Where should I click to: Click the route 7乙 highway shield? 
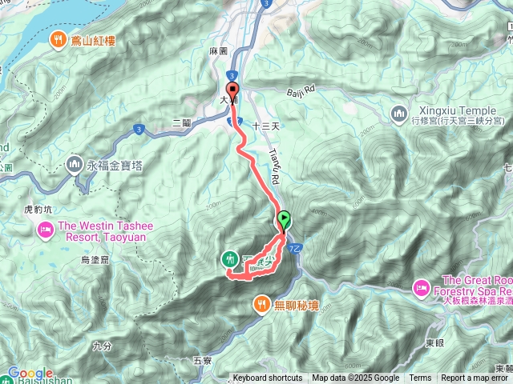[294, 249]
